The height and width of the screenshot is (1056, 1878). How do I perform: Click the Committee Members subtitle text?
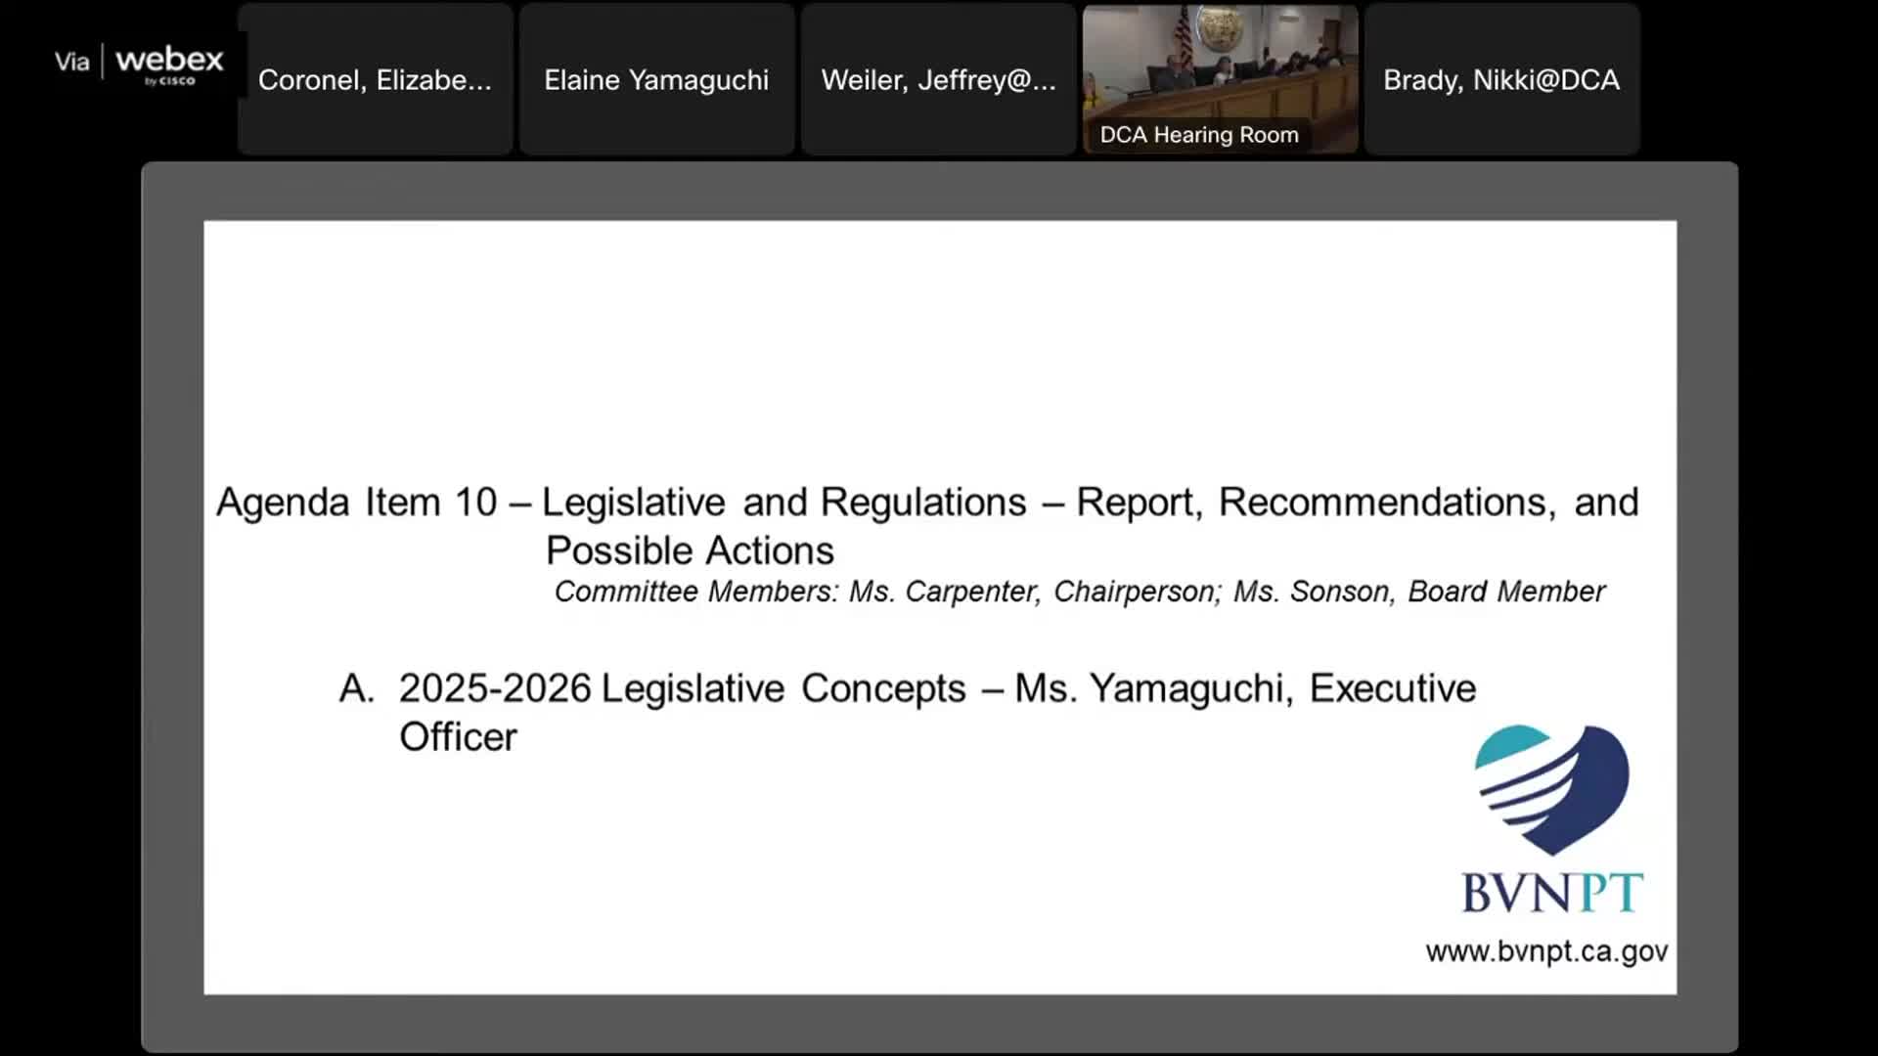click(1079, 591)
